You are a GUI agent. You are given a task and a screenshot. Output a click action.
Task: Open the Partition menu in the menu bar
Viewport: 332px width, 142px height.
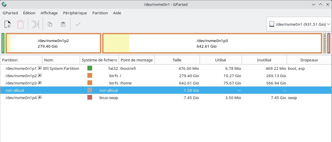(x=100, y=13)
